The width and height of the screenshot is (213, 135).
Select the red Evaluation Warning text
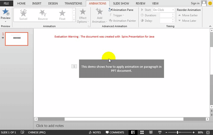pos(104,37)
